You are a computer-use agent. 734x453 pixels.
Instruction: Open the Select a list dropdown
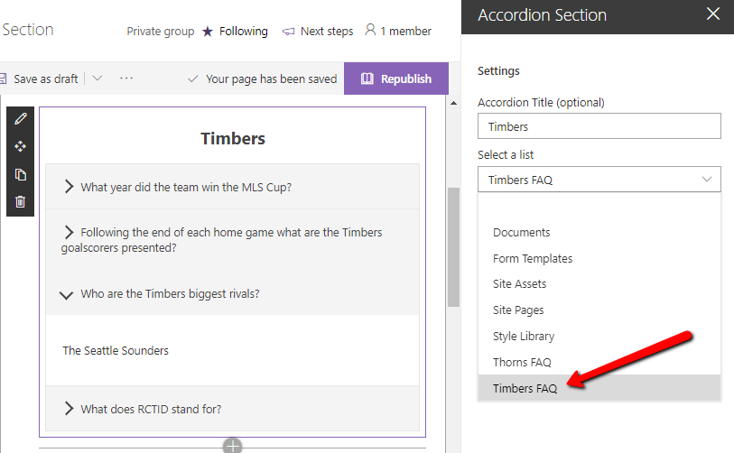[599, 180]
